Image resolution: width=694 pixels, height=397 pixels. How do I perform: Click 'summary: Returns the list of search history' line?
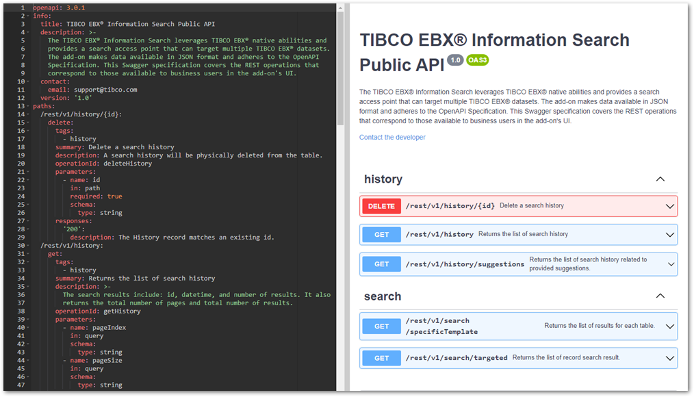coord(135,279)
